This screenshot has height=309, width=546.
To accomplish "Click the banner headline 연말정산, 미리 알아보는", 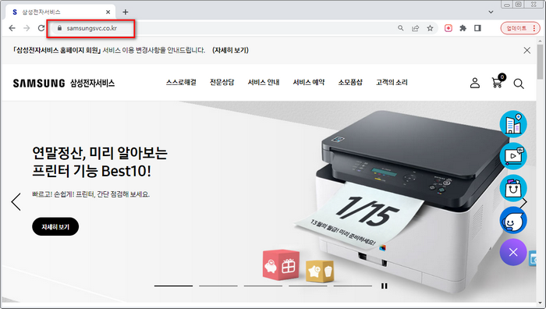I will [100, 153].
